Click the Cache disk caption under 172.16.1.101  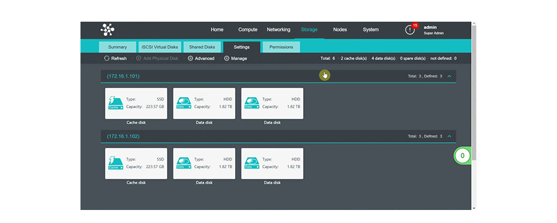click(136, 123)
